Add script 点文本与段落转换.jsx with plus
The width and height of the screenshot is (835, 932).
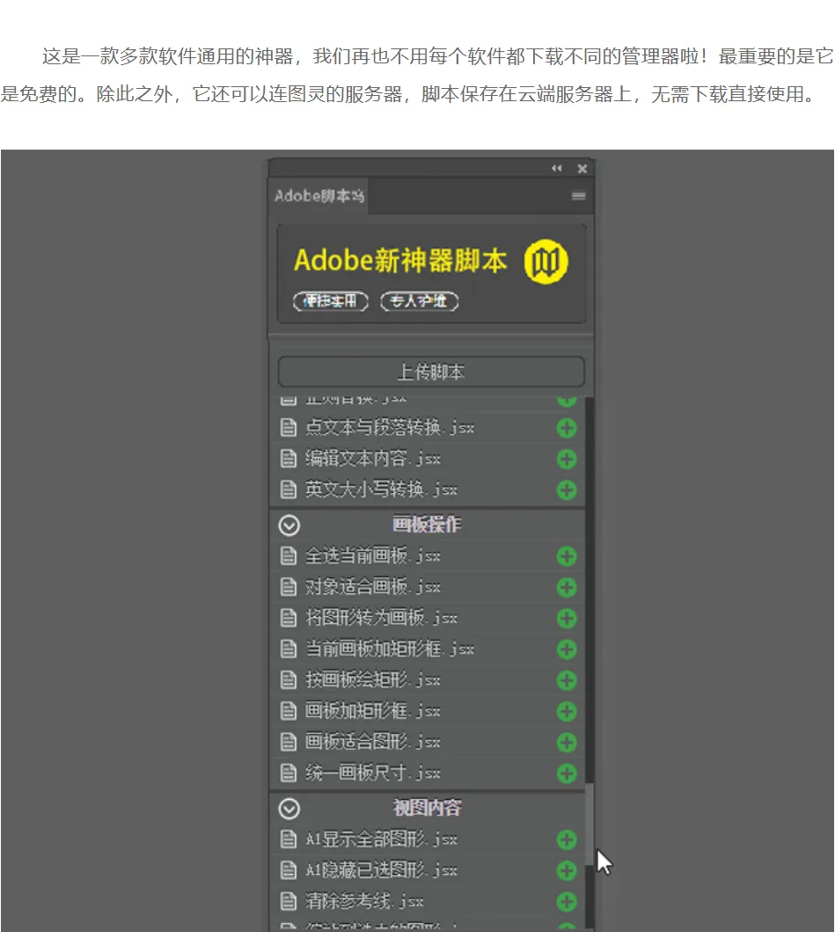[567, 428]
